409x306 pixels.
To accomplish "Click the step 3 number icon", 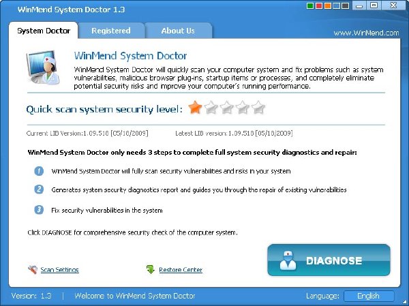I will click(39, 210).
